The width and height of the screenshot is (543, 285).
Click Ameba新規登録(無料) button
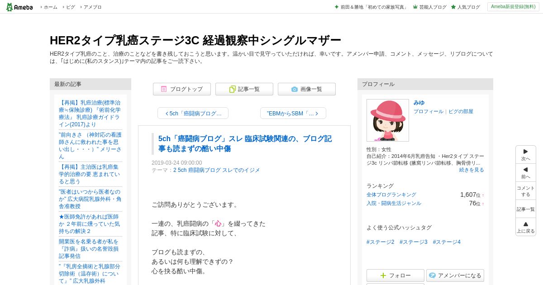coord(513,7)
